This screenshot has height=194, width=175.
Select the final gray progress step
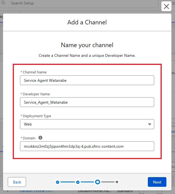(x=117, y=182)
